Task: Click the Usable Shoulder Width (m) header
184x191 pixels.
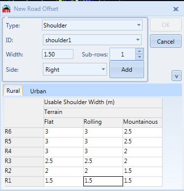Action: [x=103, y=103]
